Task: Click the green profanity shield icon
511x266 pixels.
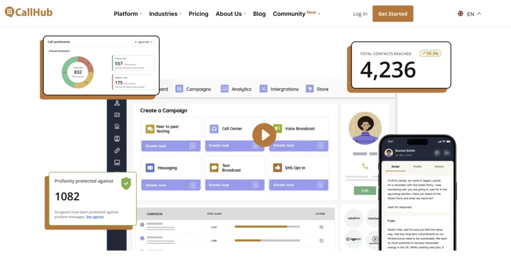Action: [126, 183]
